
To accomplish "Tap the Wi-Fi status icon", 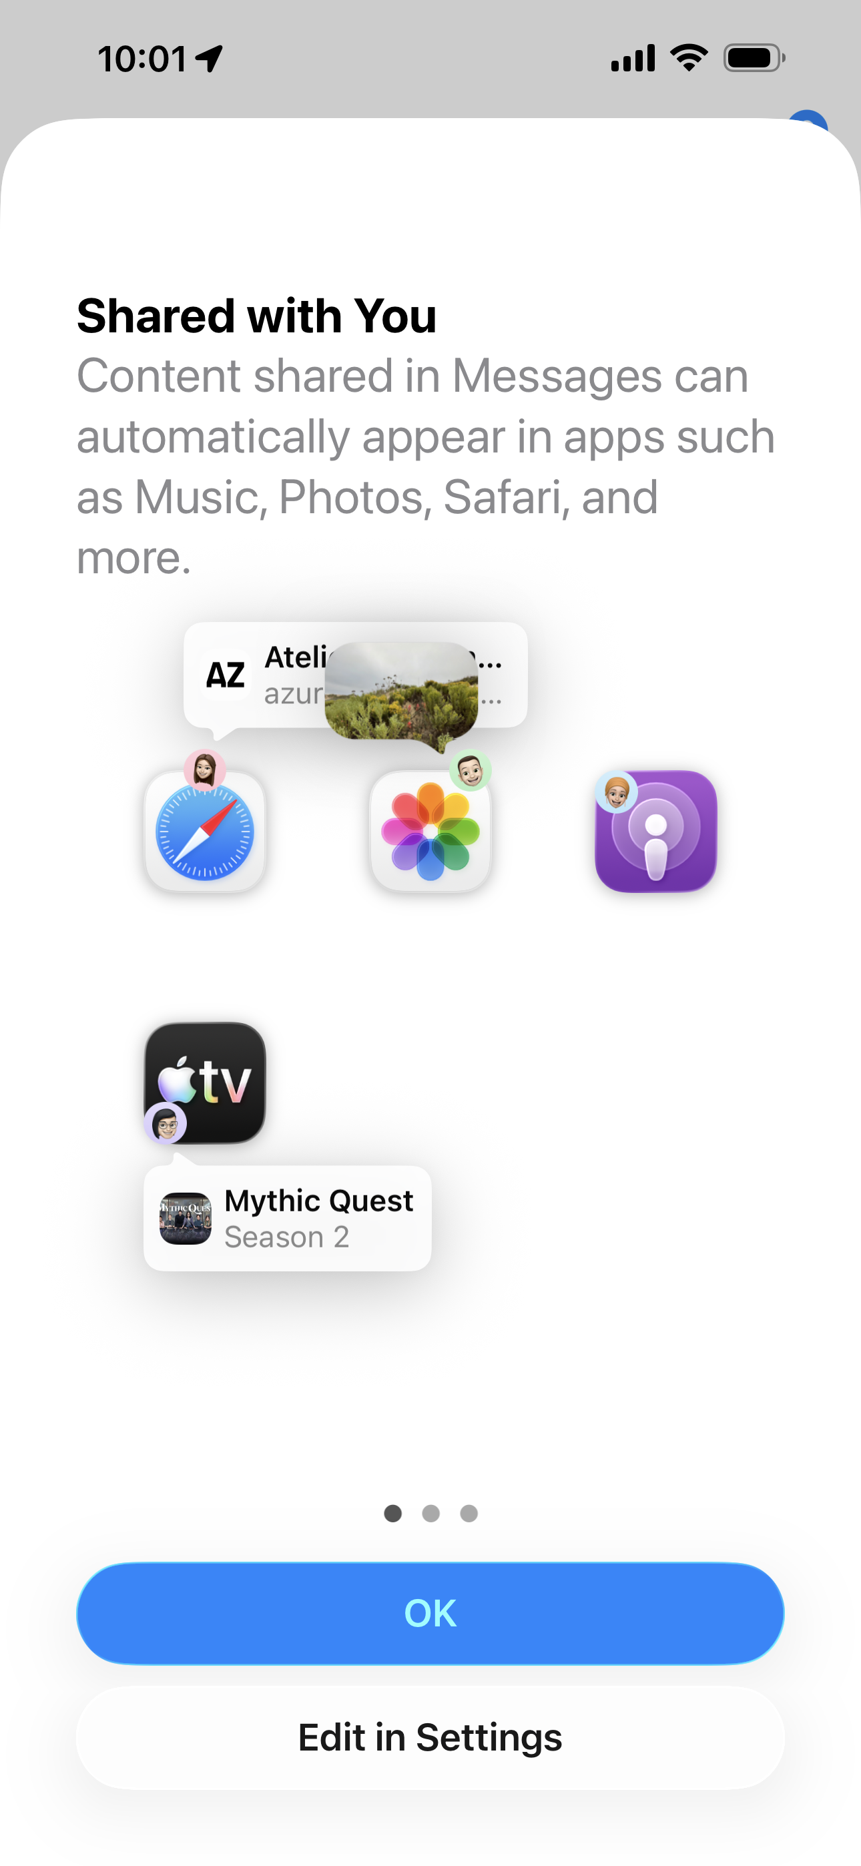I will (x=689, y=57).
